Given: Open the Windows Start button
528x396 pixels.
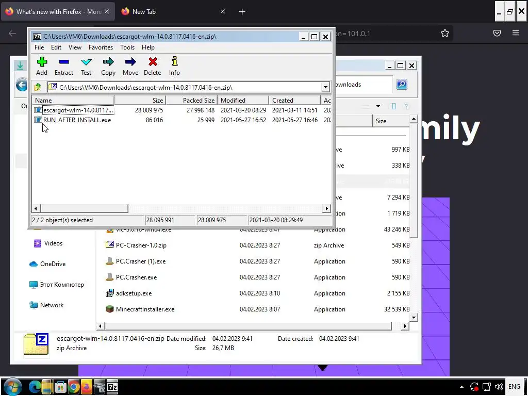Looking at the screenshot, I should [12, 387].
